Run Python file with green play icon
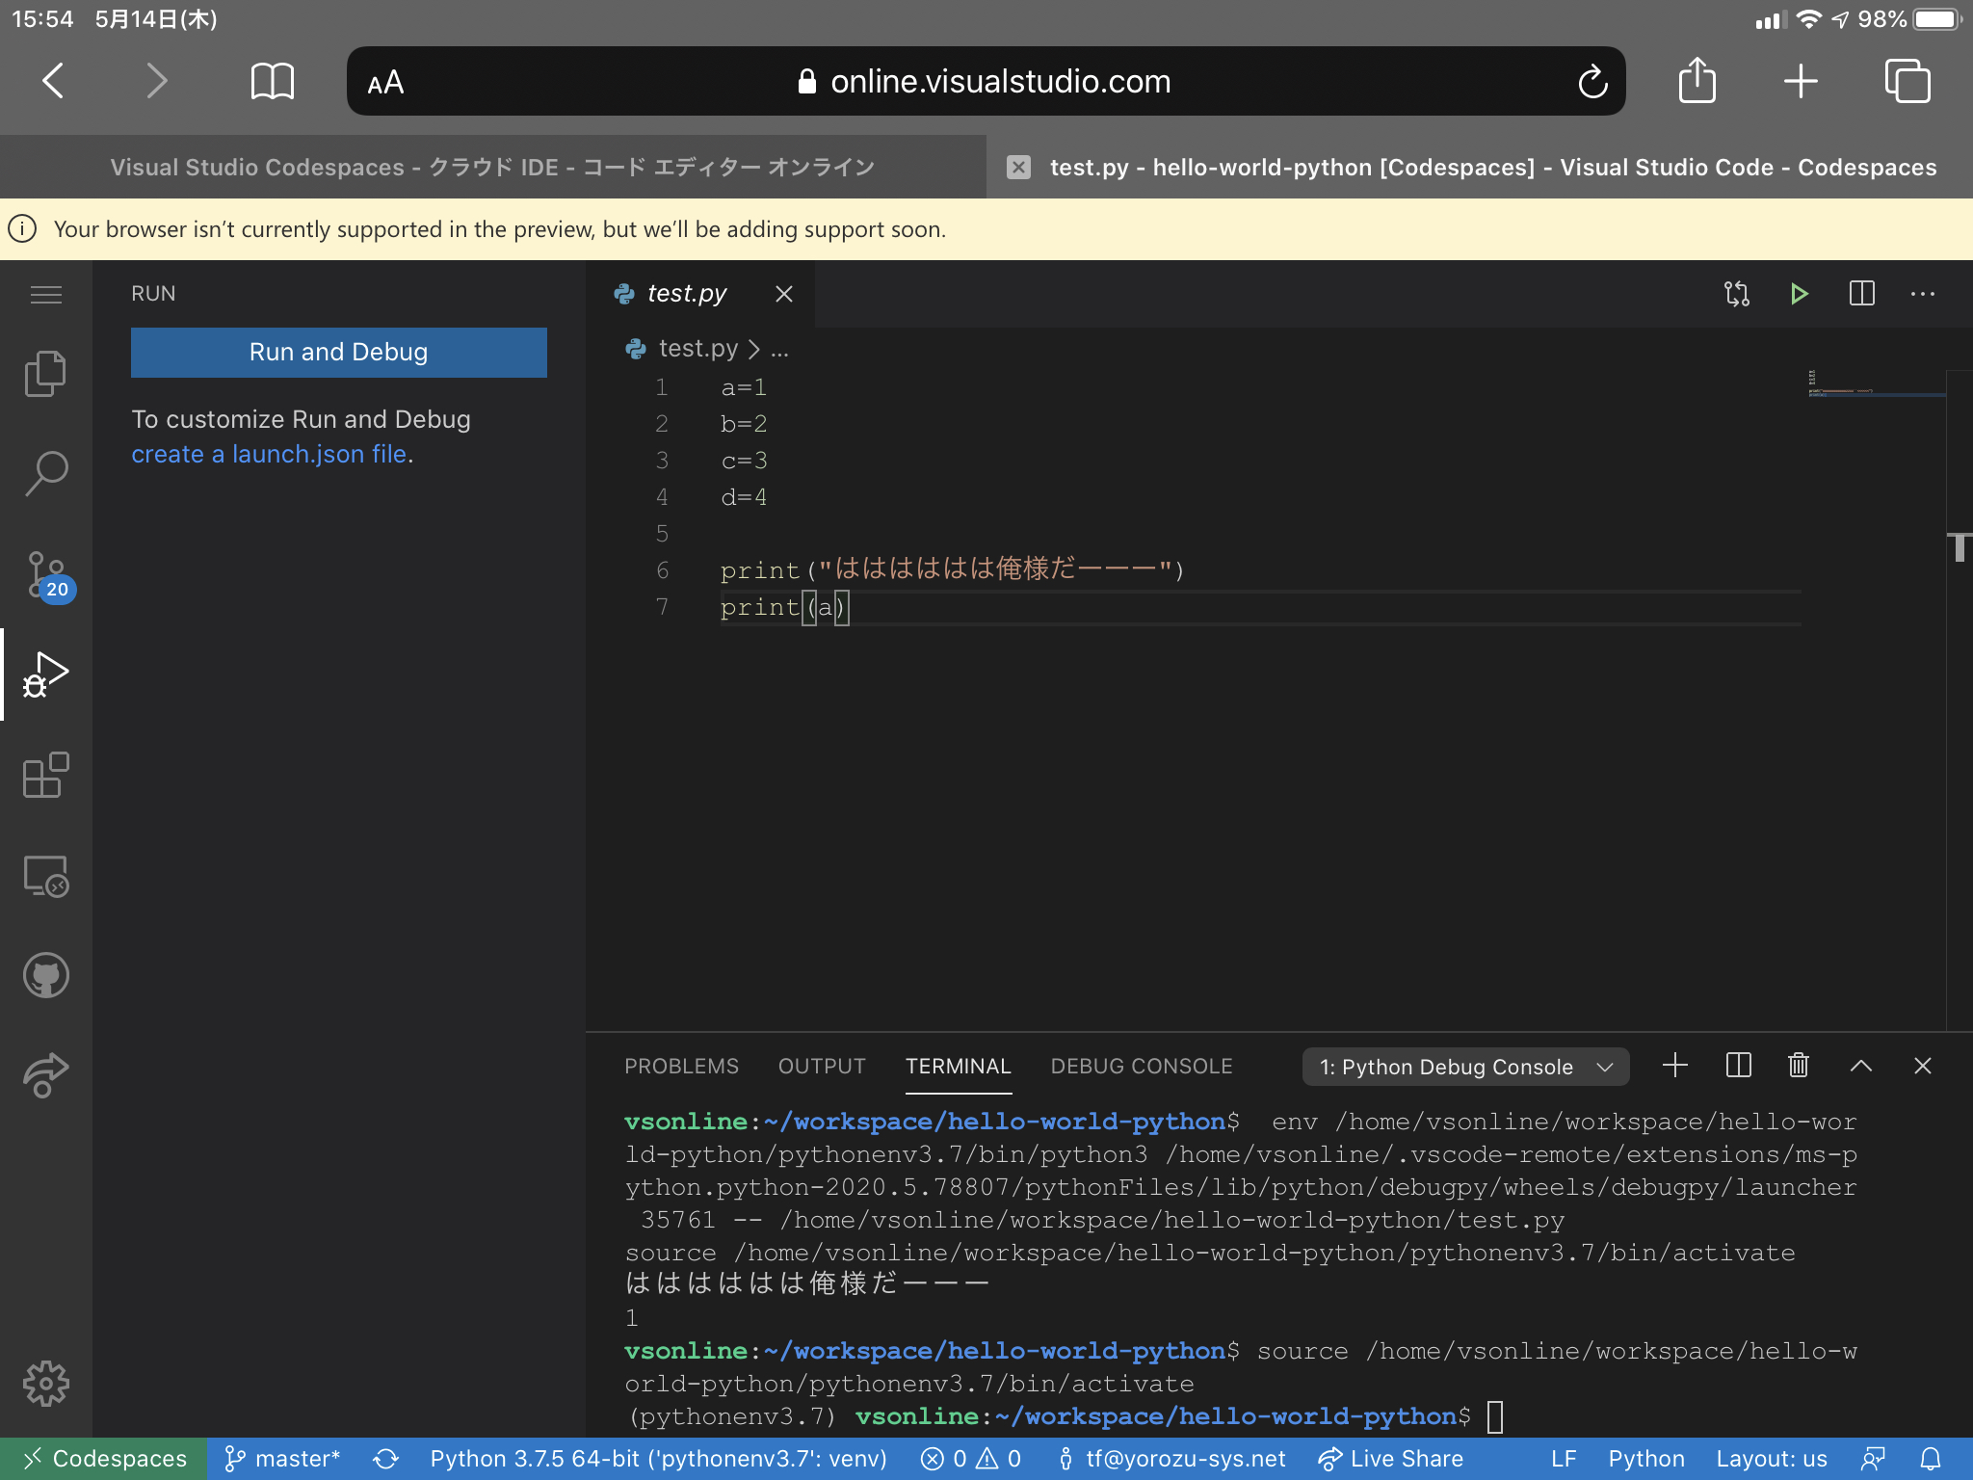Image resolution: width=1973 pixels, height=1480 pixels. coord(1799,294)
